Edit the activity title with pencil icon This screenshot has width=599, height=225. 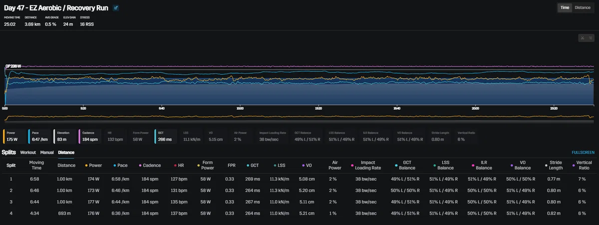(116, 8)
